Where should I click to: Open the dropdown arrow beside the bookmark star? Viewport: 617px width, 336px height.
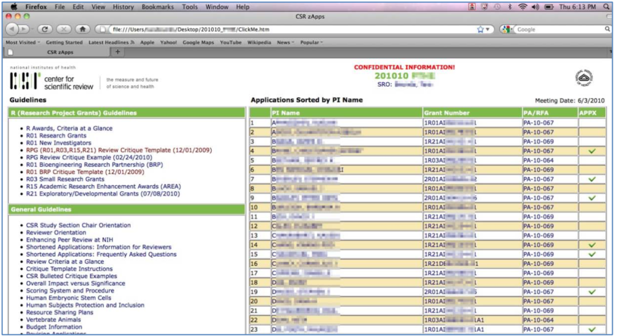coord(488,30)
